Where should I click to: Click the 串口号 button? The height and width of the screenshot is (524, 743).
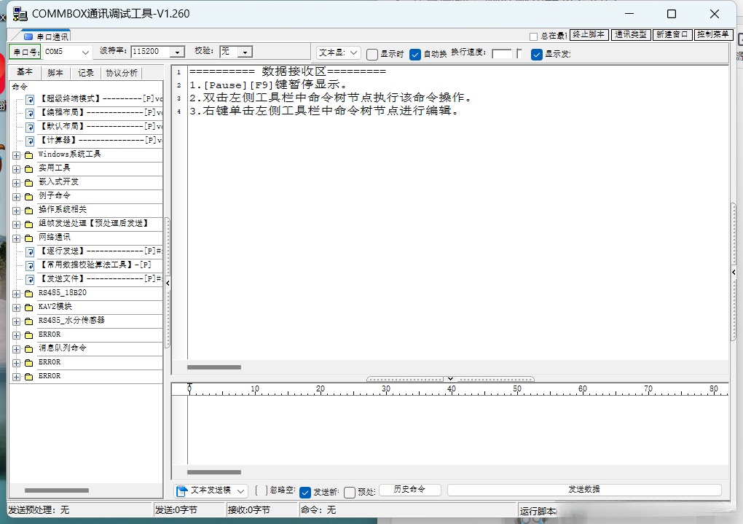point(25,52)
